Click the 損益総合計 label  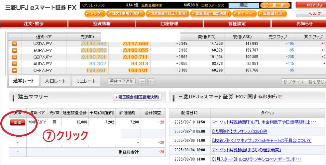coord(128,152)
